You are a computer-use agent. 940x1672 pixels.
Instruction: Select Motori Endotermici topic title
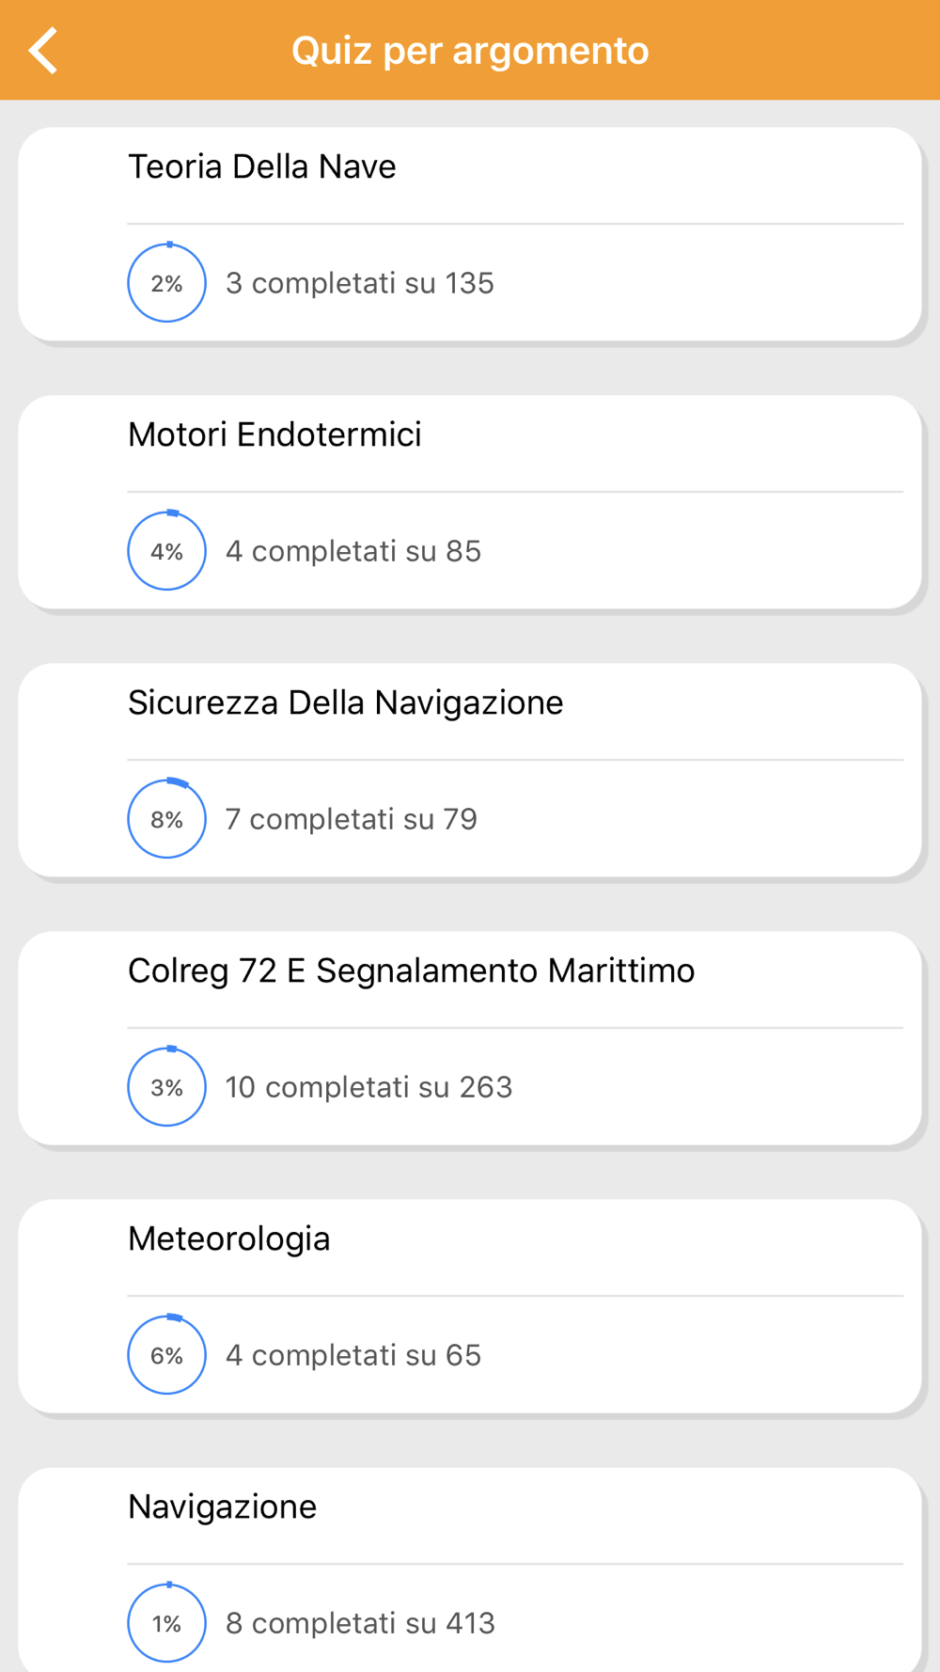point(274,434)
